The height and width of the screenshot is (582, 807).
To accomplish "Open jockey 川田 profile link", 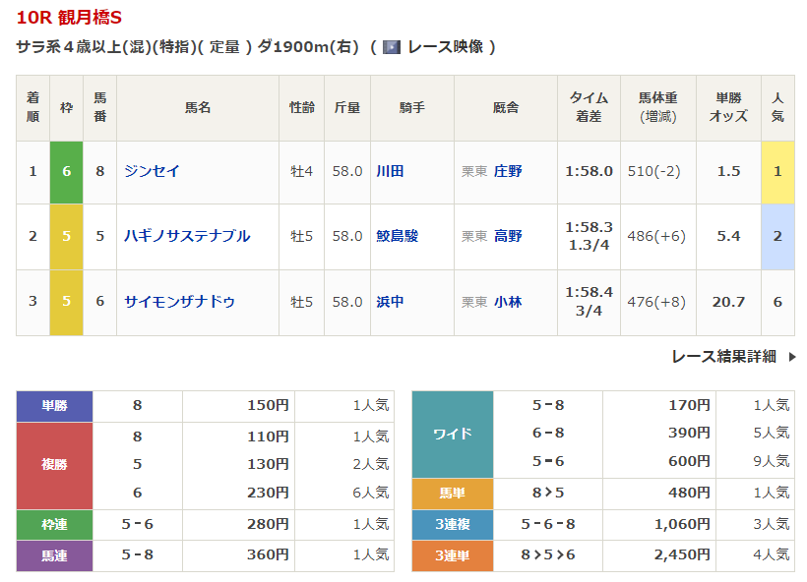I will (390, 171).
